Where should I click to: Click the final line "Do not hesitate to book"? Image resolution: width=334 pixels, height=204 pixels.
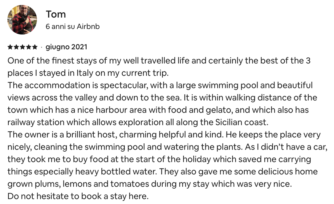[78, 196]
